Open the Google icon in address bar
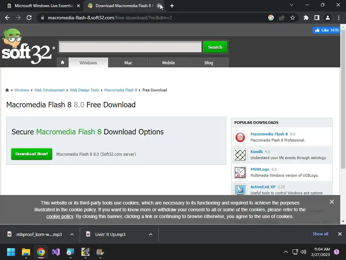 tap(271, 18)
